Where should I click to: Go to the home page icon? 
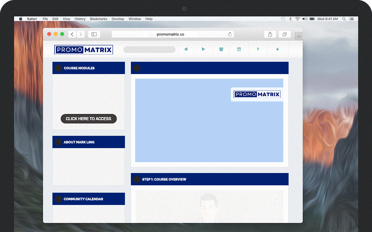coord(186,49)
